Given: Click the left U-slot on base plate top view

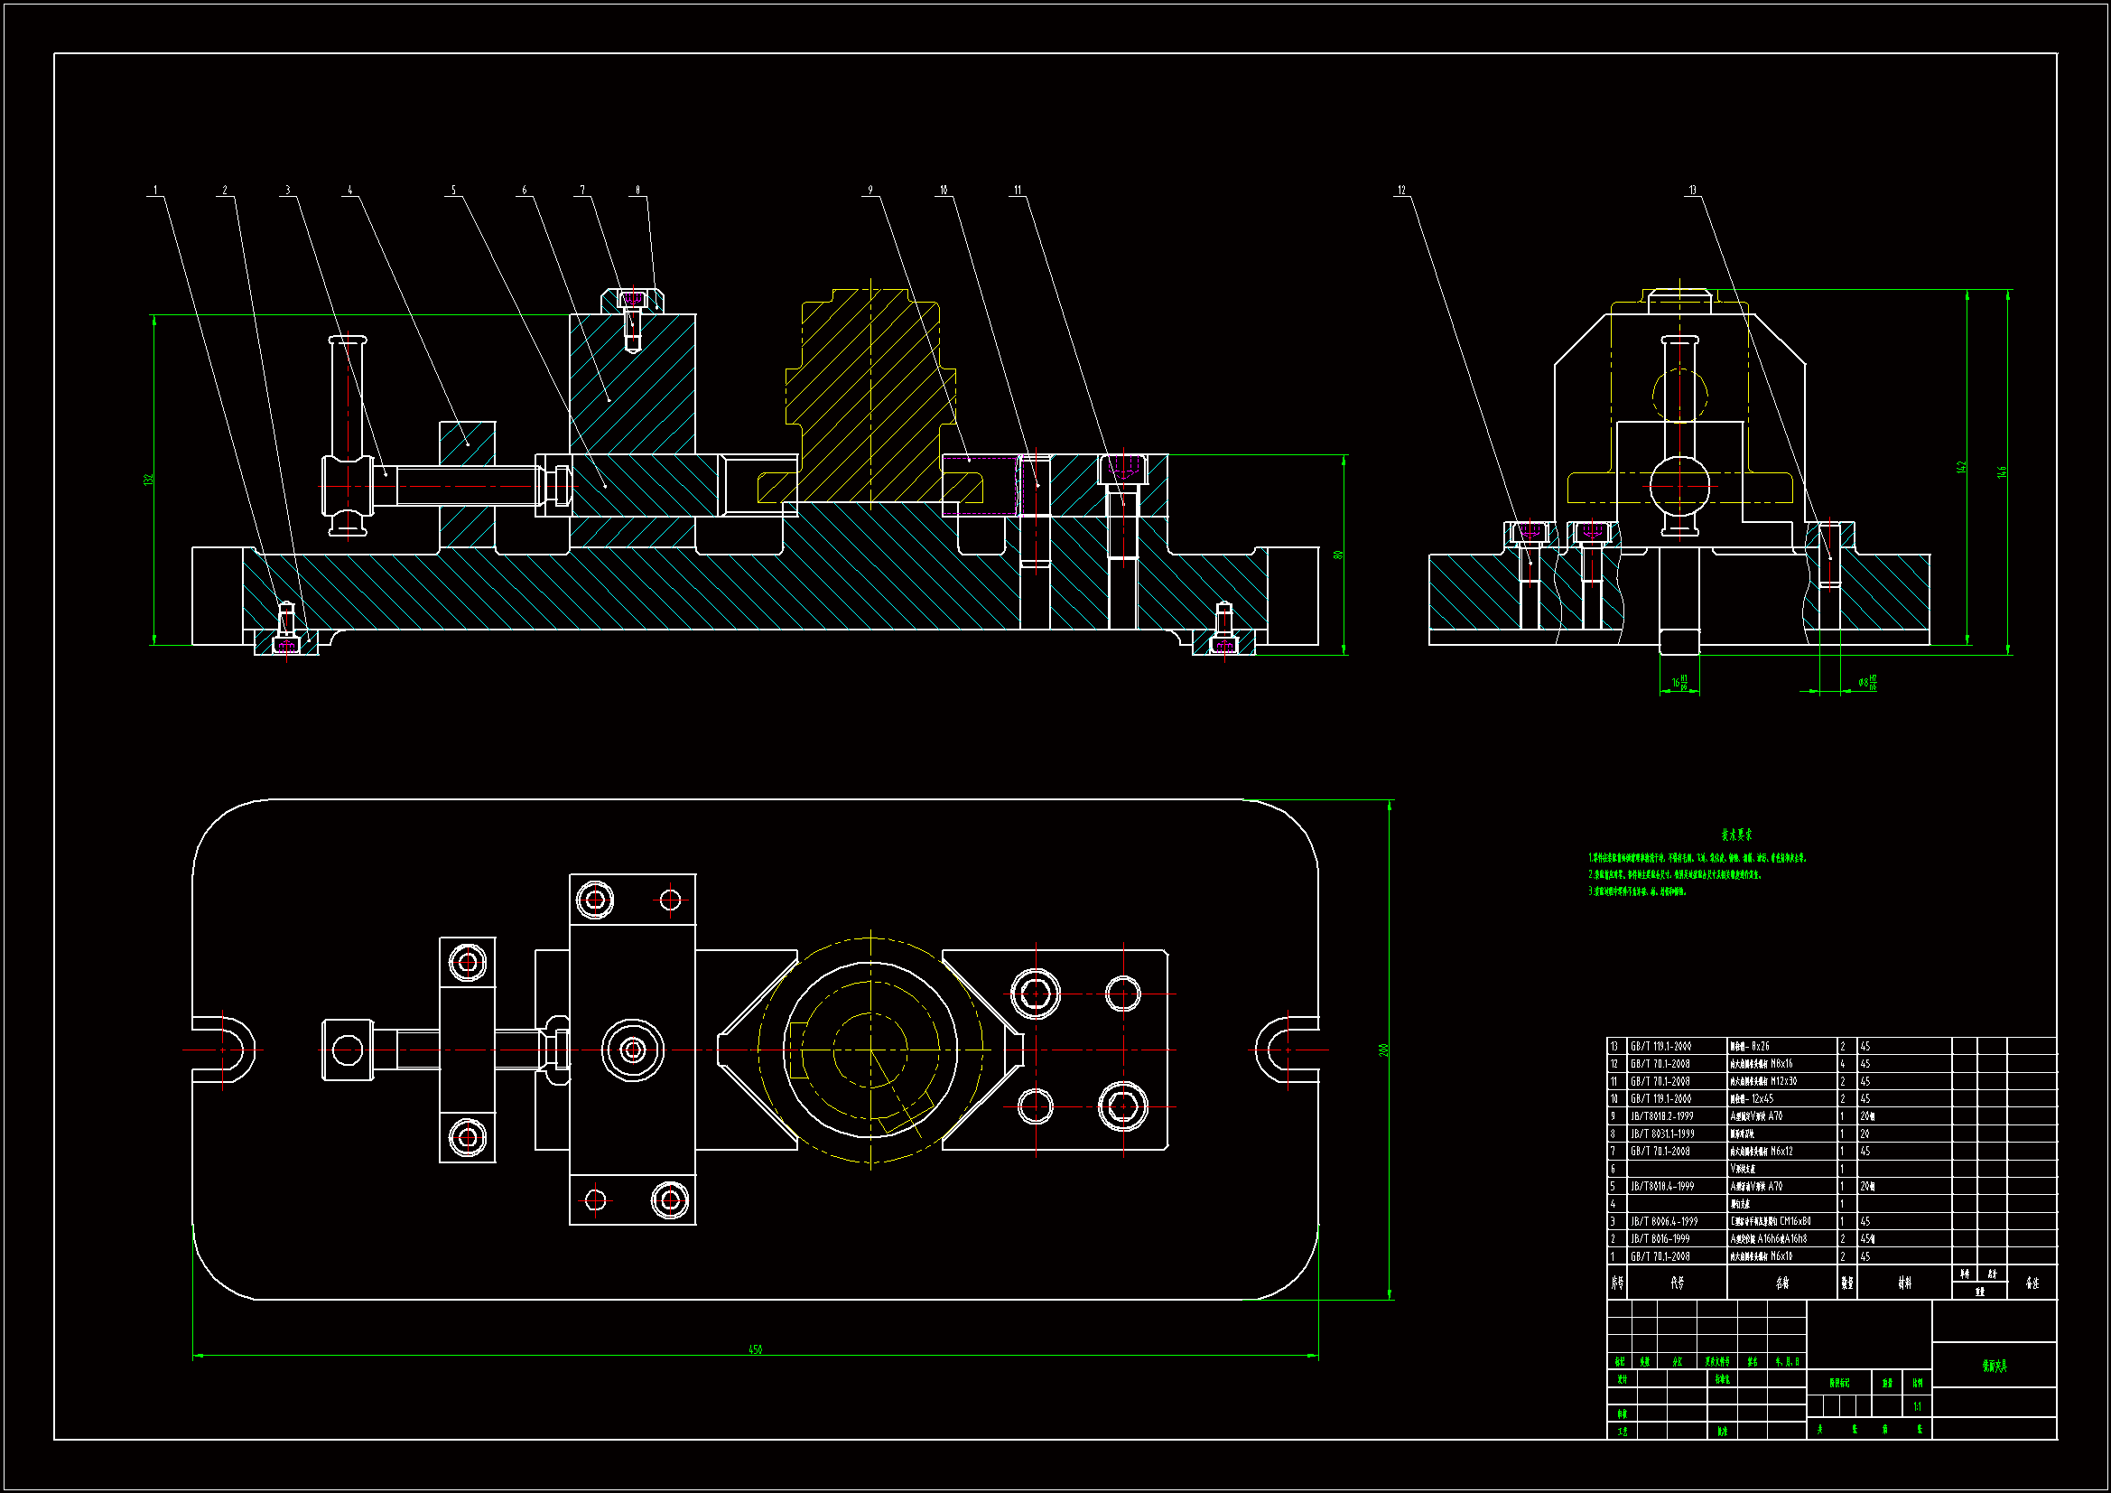Looking at the screenshot, I should tap(225, 1050).
